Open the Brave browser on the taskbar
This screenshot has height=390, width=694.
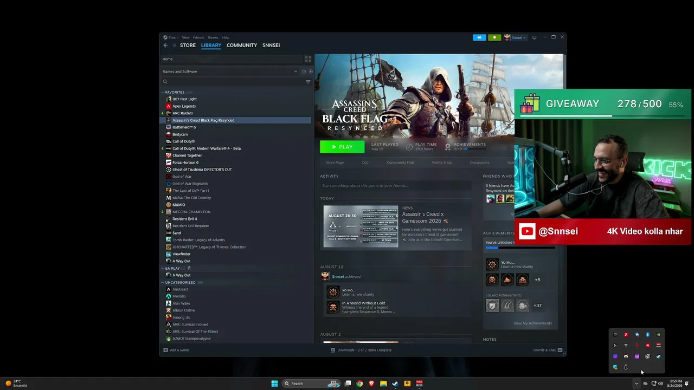(371, 383)
